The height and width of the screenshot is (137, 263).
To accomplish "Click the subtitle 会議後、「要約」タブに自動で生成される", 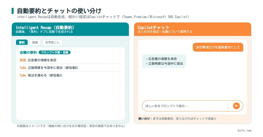I will coord(44,32).
